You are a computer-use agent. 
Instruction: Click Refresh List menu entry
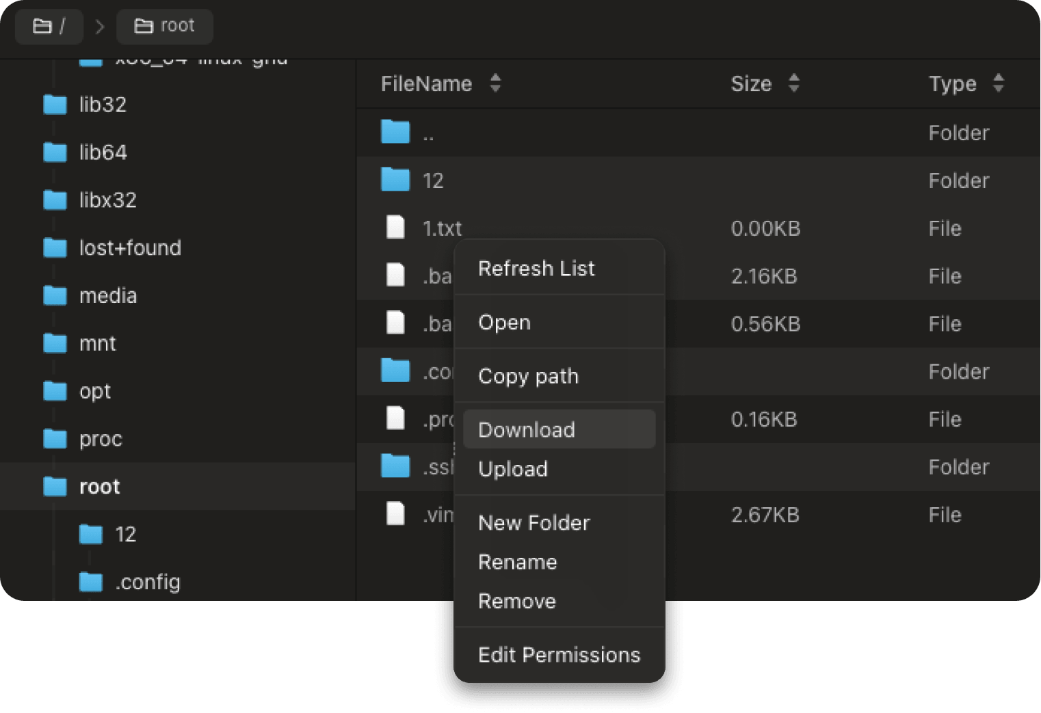coord(536,269)
